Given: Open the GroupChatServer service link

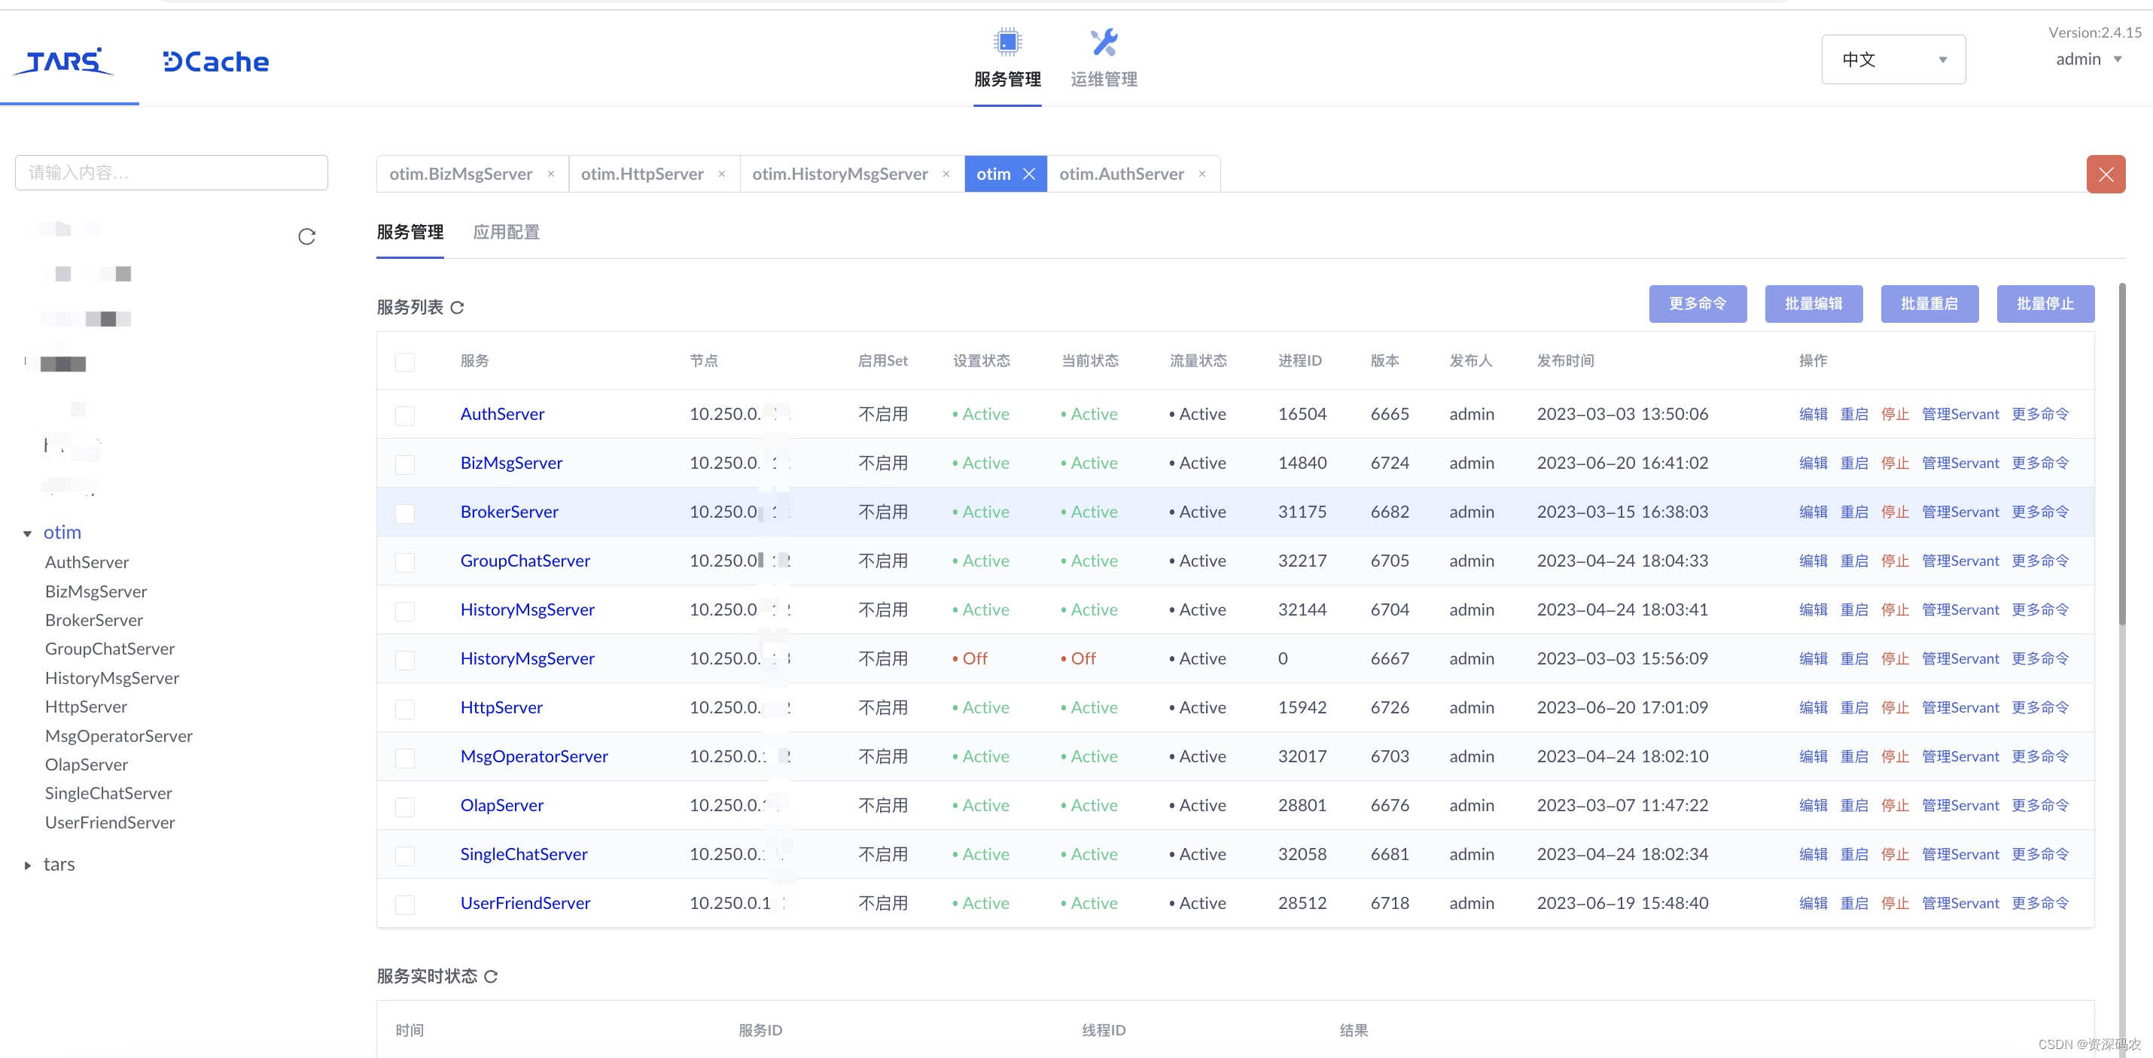Looking at the screenshot, I should point(525,561).
